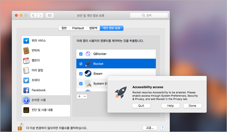Click the Steam app icon

pyautogui.click(x=88, y=74)
